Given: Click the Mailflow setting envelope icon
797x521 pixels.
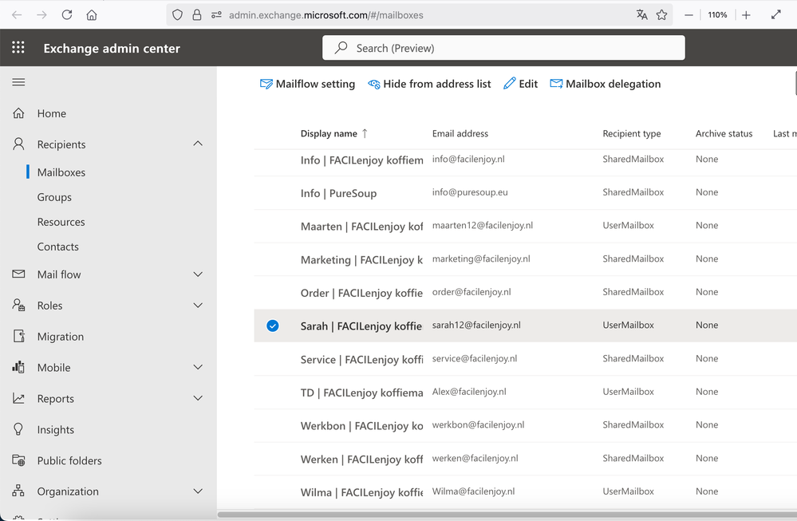Looking at the screenshot, I should pyautogui.click(x=266, y=84).
